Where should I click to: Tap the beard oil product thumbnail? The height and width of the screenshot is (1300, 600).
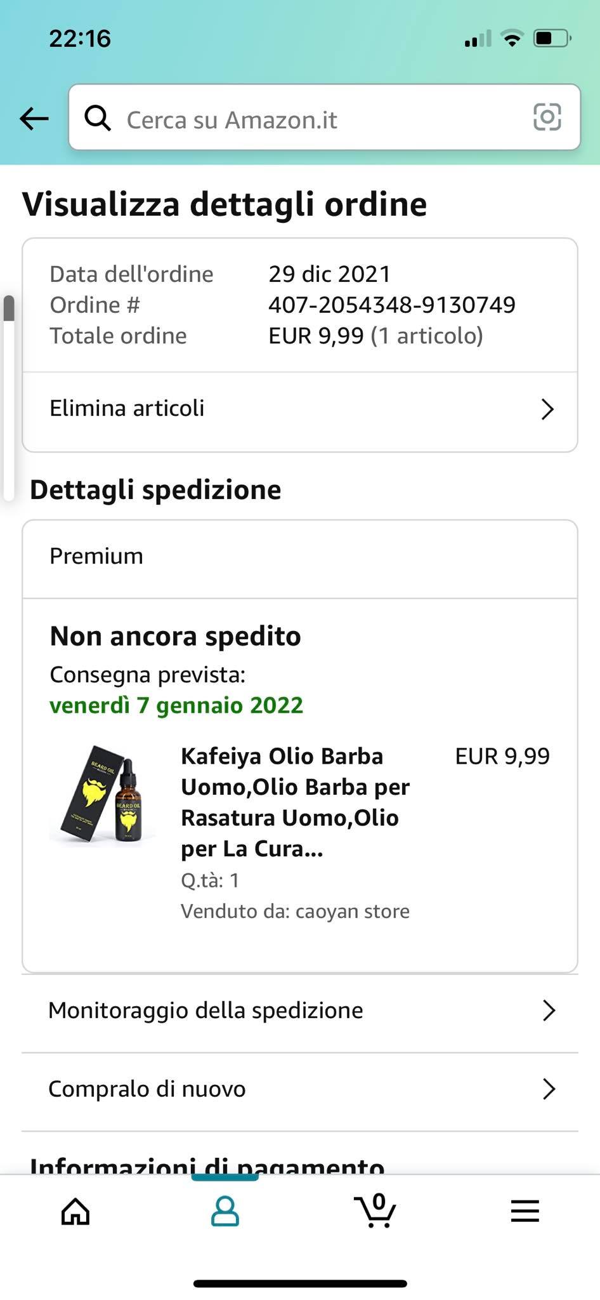point(103,794)
